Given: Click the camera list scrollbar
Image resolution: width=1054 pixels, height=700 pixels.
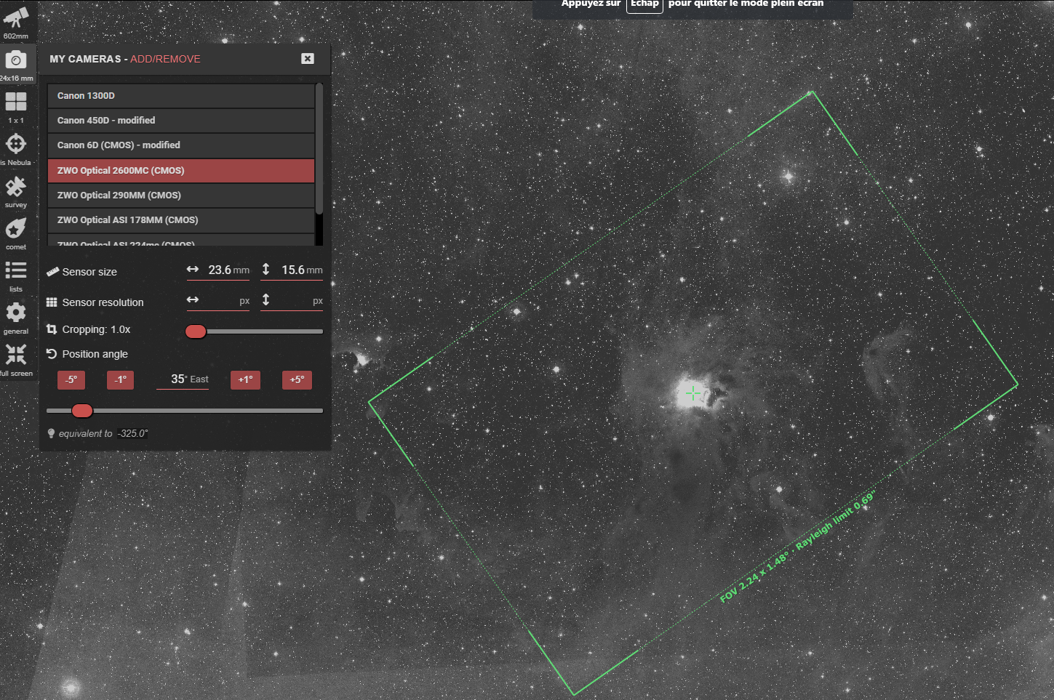Looking at the screenshot, I should 319,149.
